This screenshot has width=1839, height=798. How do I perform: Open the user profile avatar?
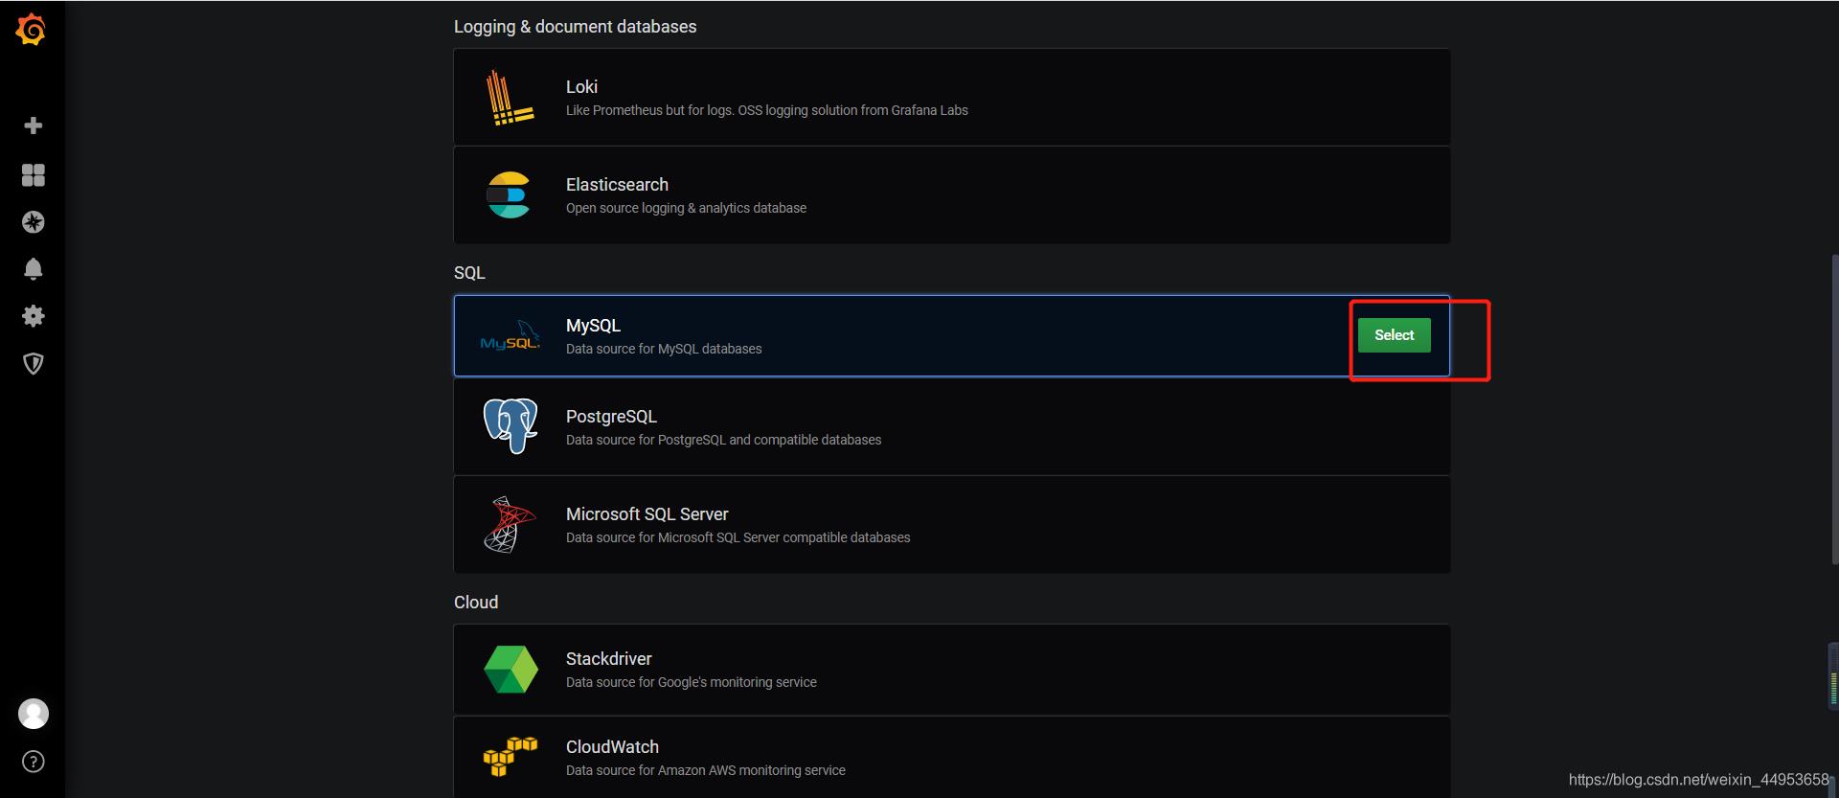tap(33, 714)
